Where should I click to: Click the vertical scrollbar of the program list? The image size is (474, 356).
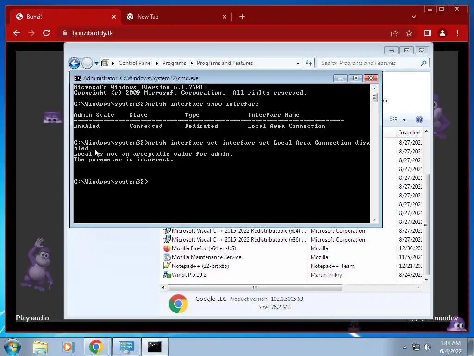[x=426, y=224]
